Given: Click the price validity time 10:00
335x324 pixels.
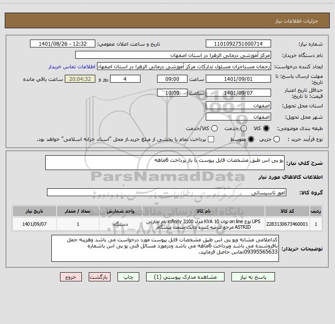Looking at the screenshot, I should pyautogui.click(x=172, y=93).
